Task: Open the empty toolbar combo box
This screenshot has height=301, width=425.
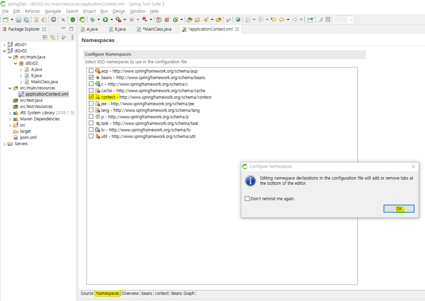Action: (343, 20)
